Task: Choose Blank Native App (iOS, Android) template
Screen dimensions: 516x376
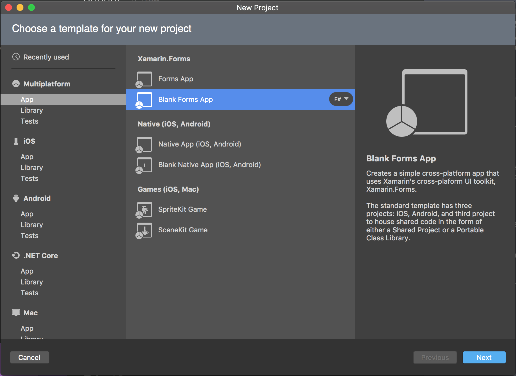Action: 241,165
